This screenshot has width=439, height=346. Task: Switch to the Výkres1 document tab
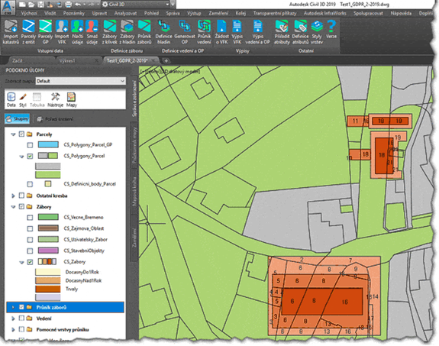coord(67,60)
